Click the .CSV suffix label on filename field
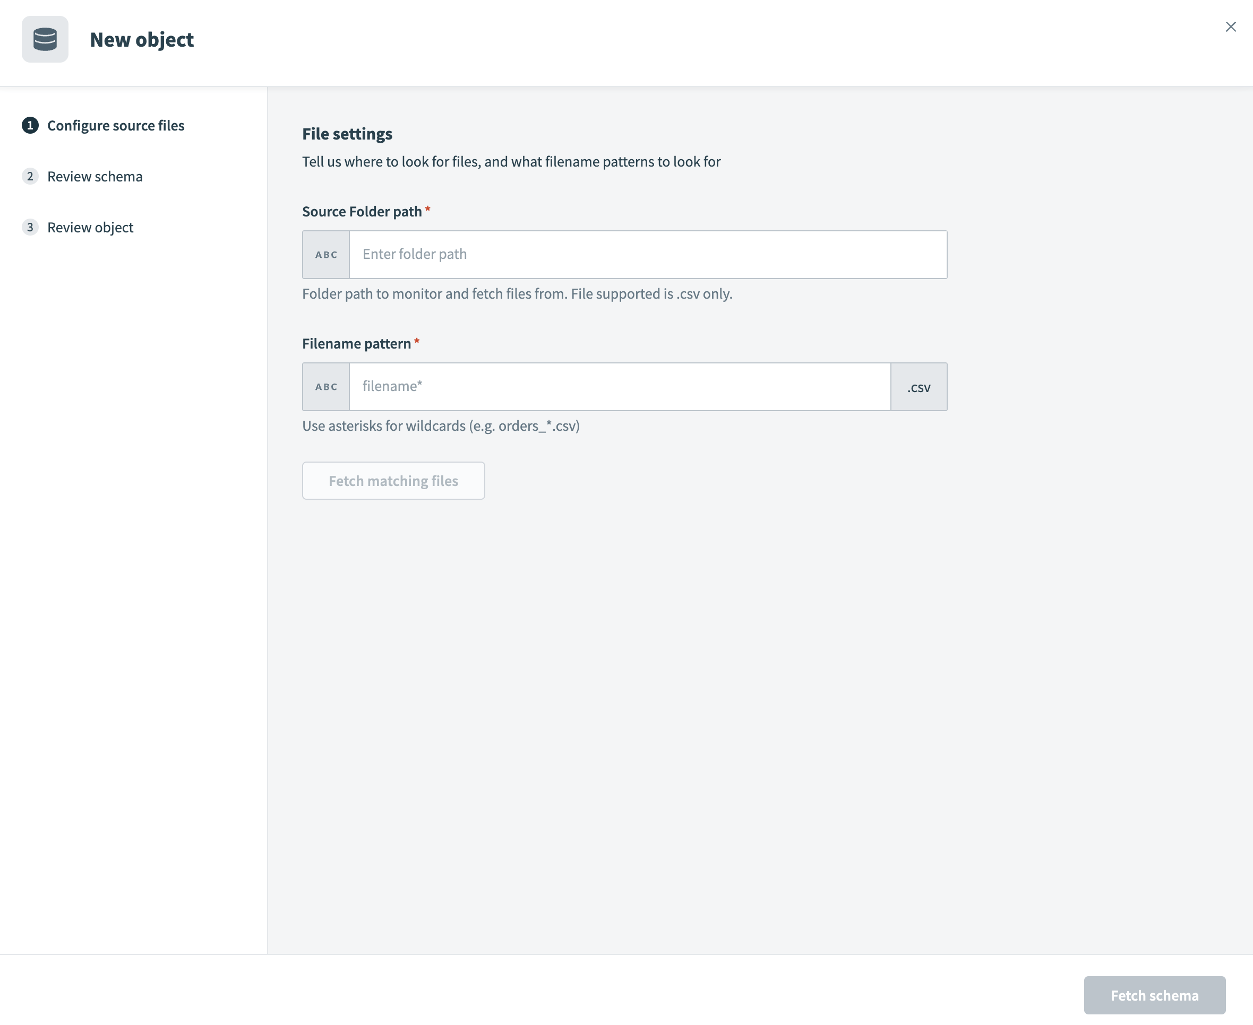 918,387
